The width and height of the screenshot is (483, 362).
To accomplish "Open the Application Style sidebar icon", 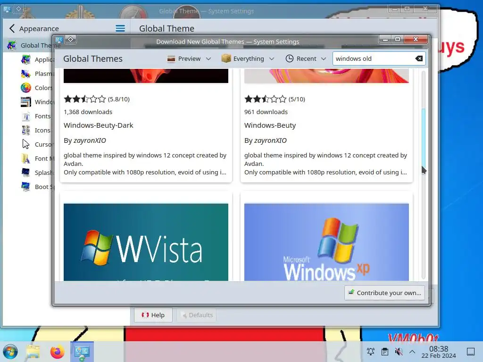I will tap(26, 59).
